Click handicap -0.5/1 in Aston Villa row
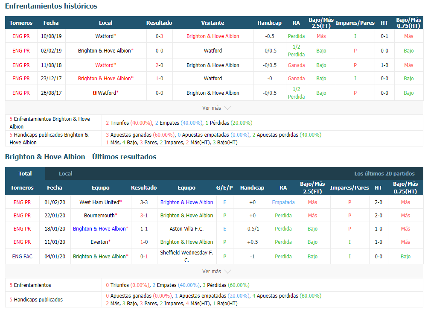 click(x=252, y=228)
